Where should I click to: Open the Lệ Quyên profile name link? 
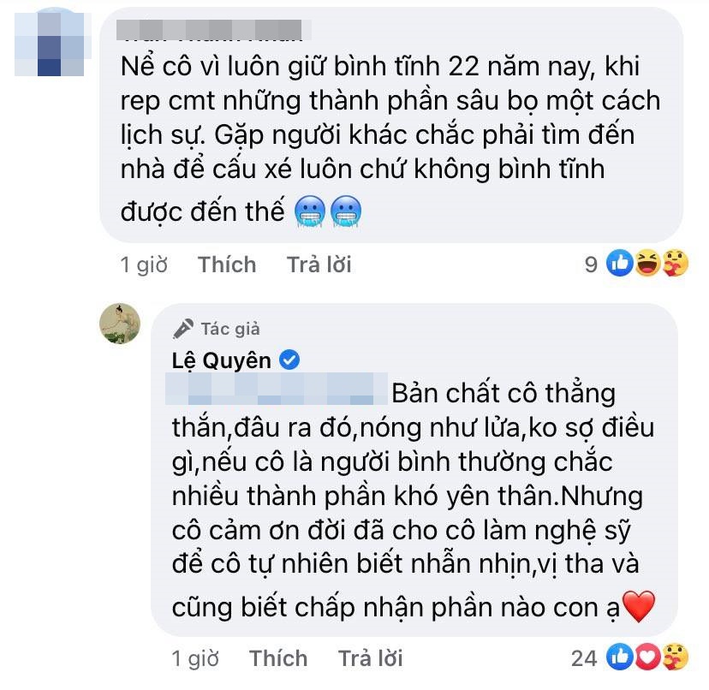pyautogui.click(x=222, y=360)
